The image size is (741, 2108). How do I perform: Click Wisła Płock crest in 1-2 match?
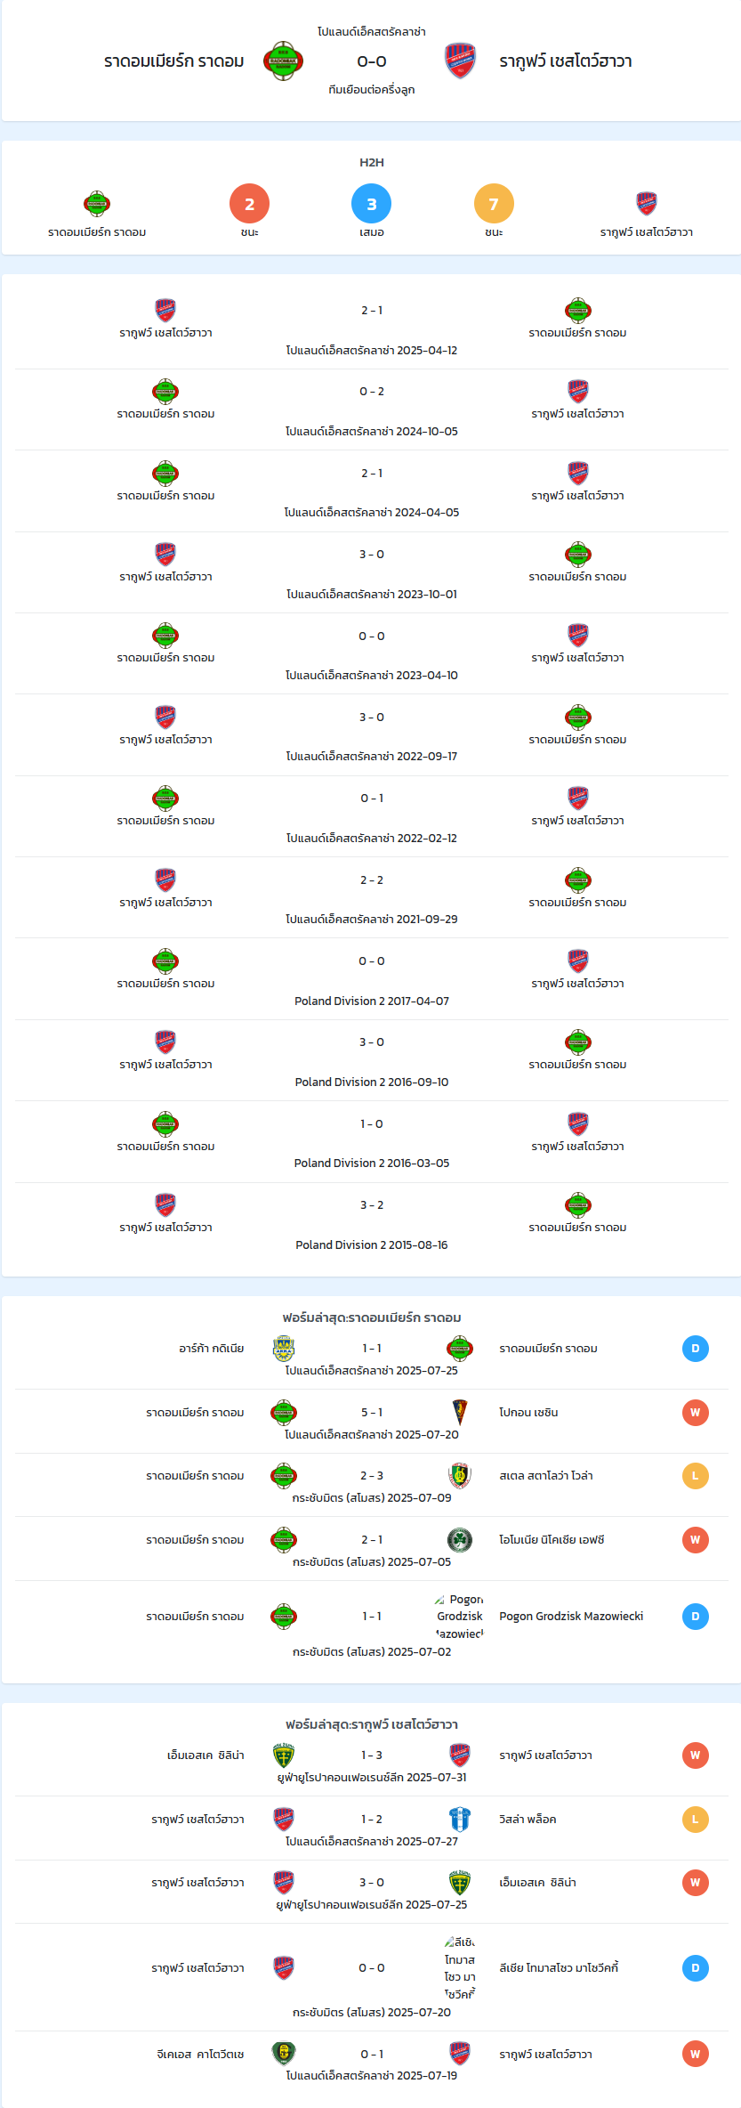point(460,1819)
